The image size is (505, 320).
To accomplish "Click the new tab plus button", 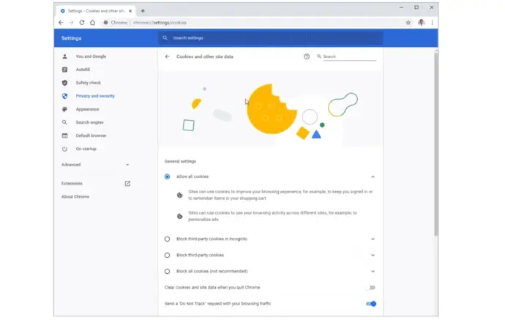I will [143, 11].
